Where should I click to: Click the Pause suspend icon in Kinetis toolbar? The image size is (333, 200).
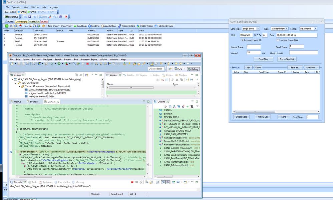click(x=83, y=63)
